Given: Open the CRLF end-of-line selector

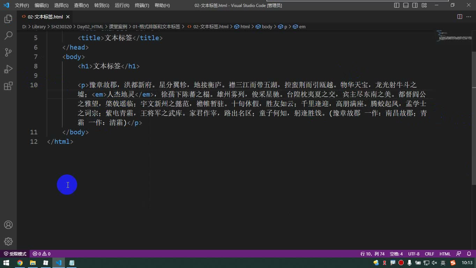Looking at the screenshot, I should coord(429,254).
